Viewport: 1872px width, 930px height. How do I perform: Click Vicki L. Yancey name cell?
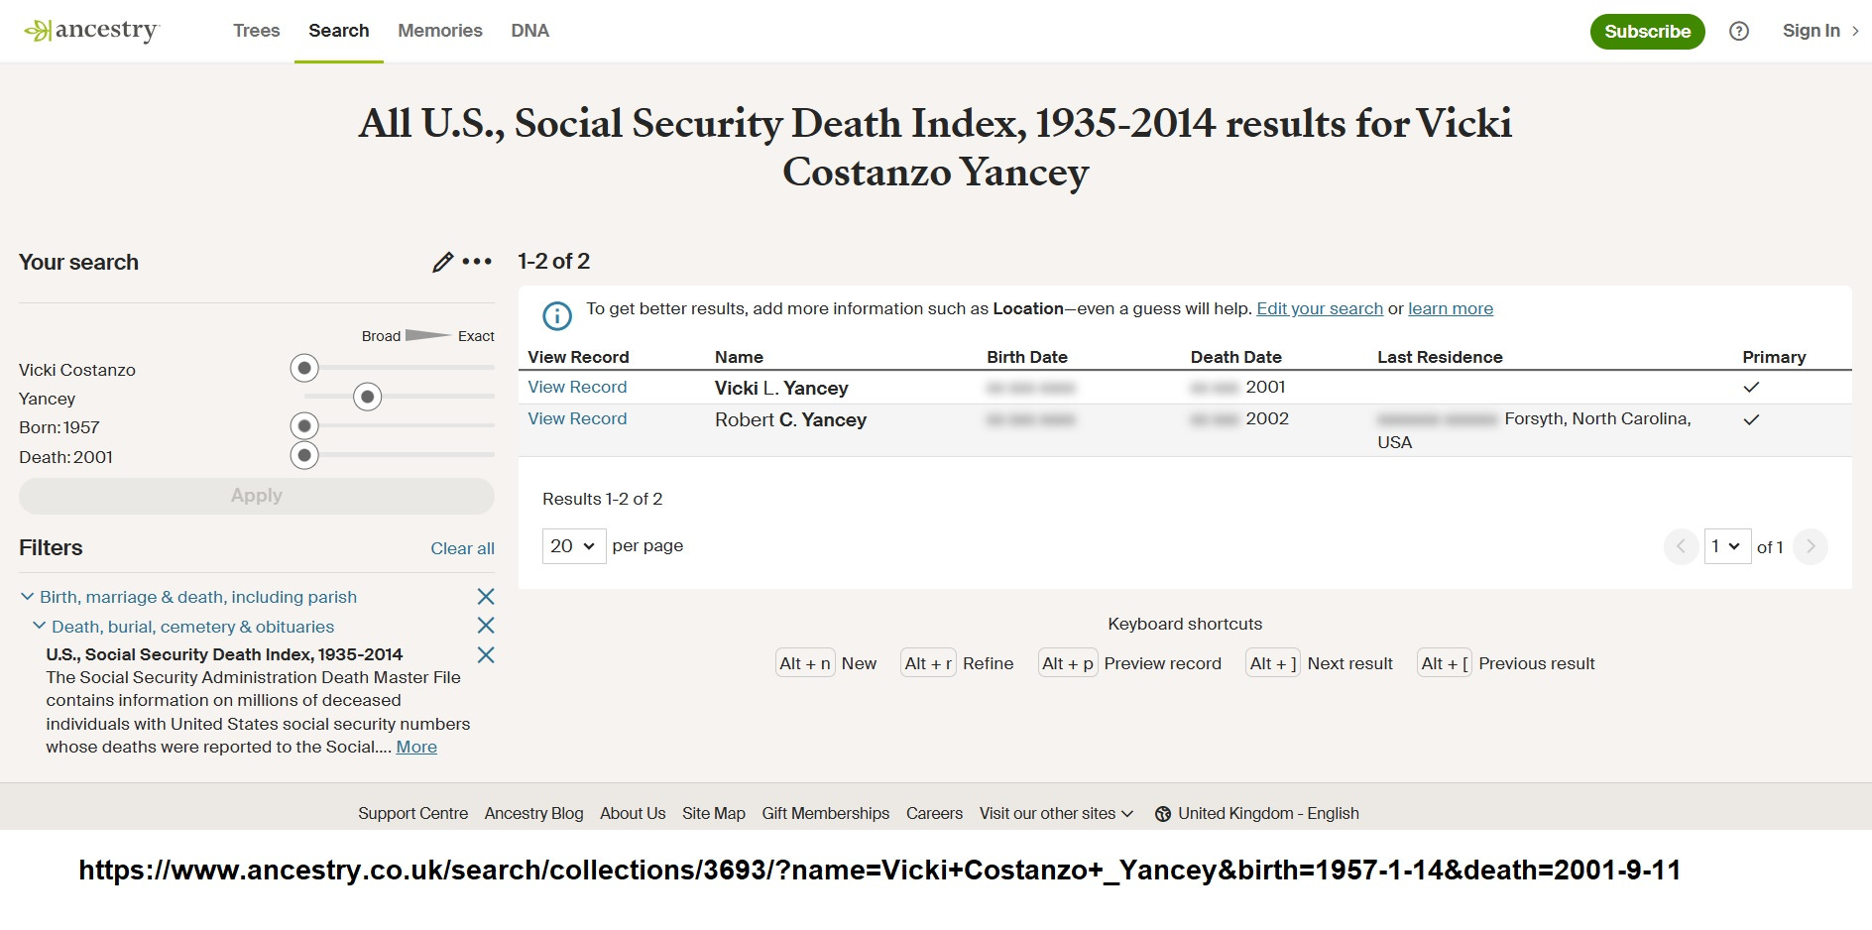tap(781, 388)
